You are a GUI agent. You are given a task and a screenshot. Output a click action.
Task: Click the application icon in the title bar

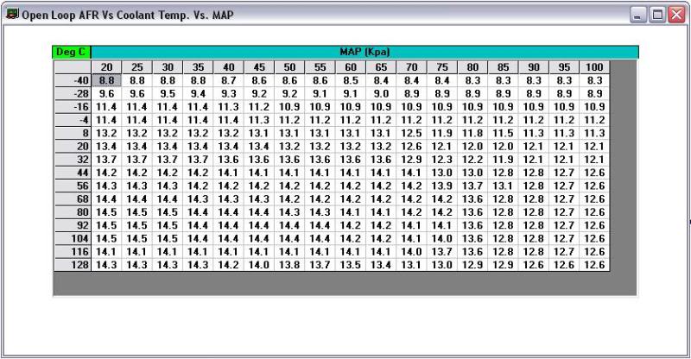point(12,14)
